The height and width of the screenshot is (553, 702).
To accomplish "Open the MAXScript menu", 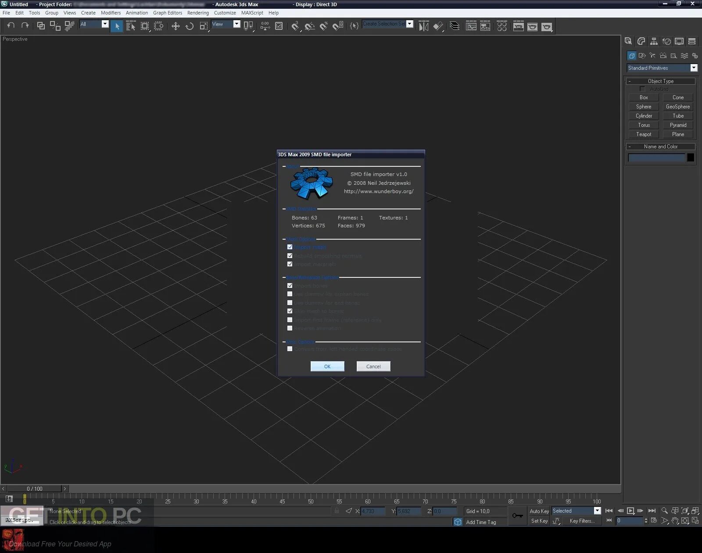I will [252, 13].
